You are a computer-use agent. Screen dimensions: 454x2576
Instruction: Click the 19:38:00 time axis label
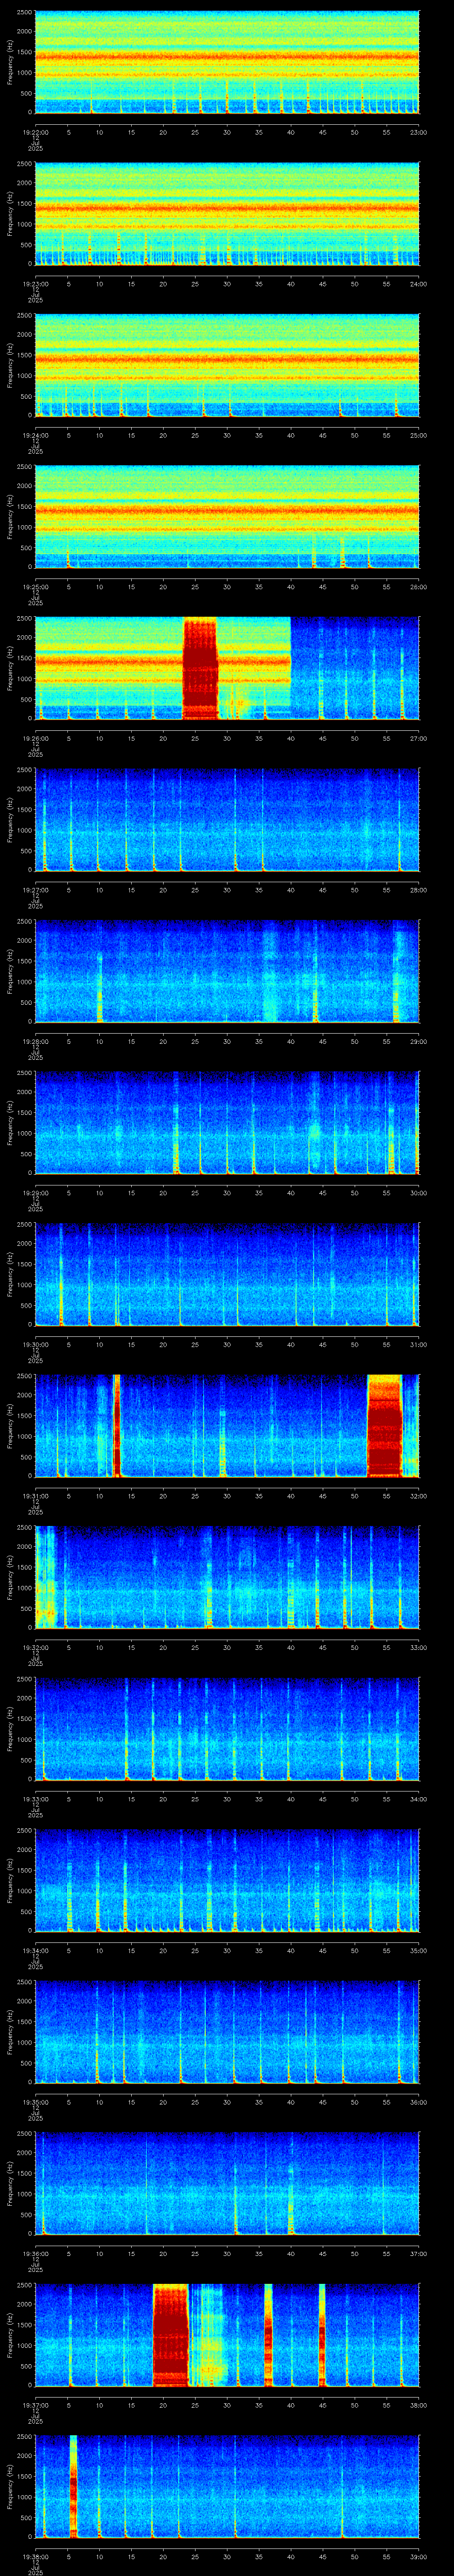click(35, 2556)
